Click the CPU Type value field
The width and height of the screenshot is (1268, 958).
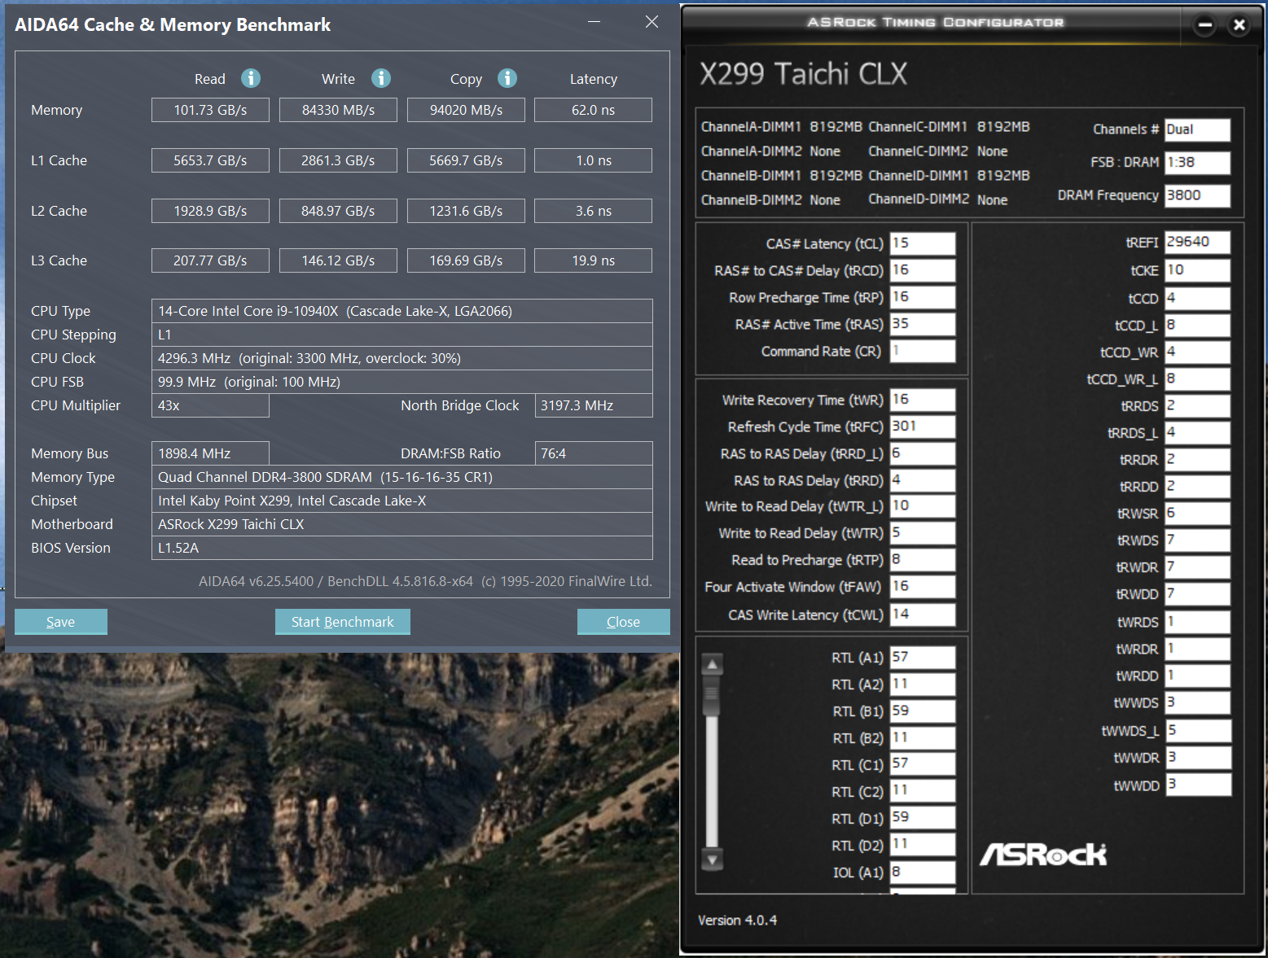[x=402, y=311]
